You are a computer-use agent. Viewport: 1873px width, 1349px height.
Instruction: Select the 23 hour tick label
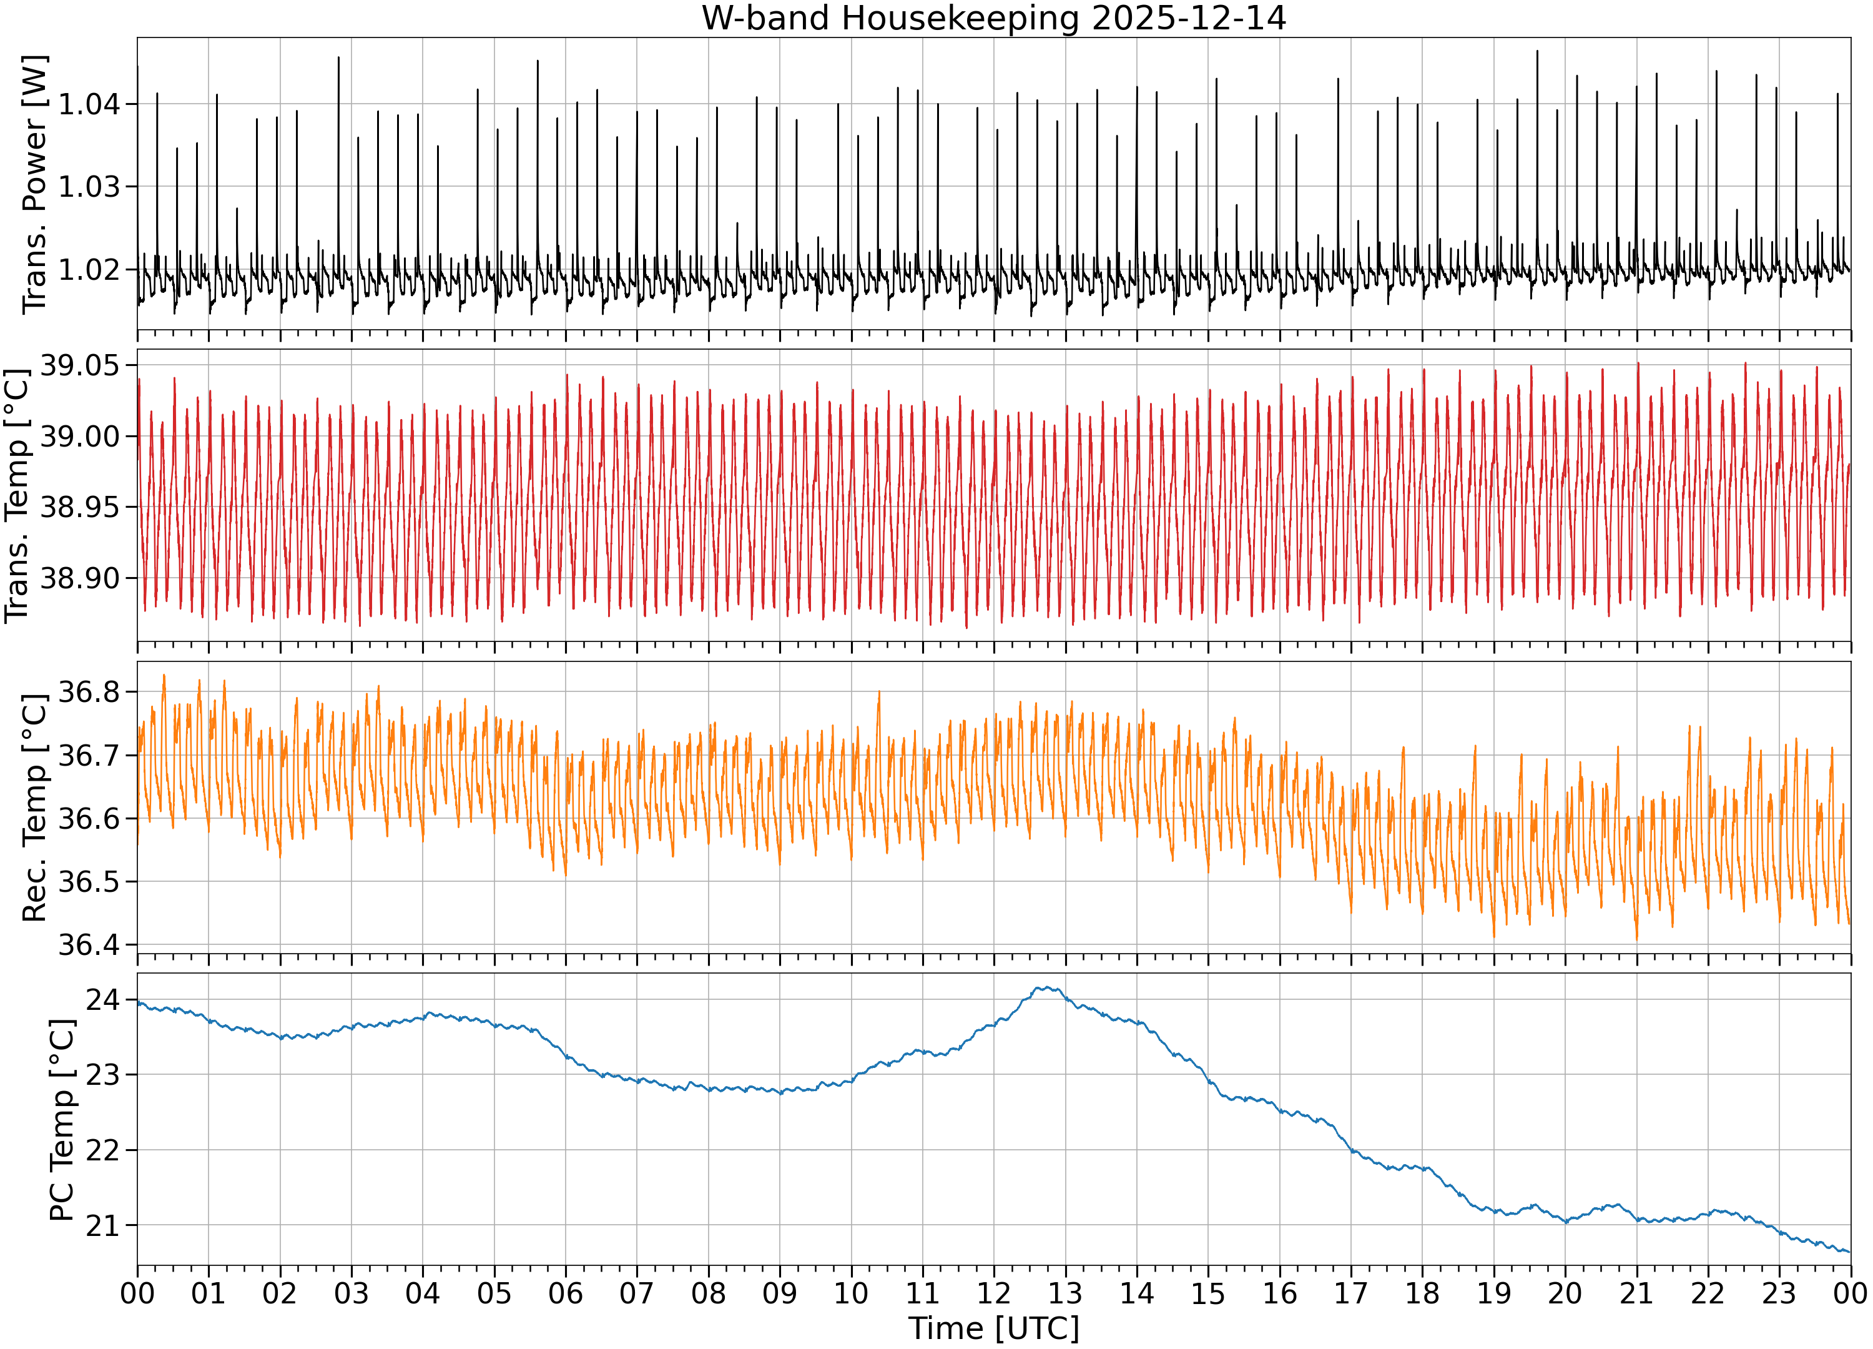point(1779,1293)
